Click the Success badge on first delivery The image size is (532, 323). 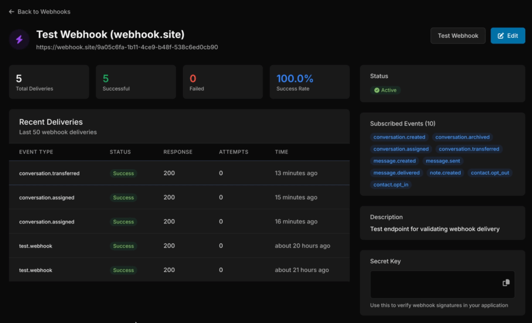[x=123, y=173]
